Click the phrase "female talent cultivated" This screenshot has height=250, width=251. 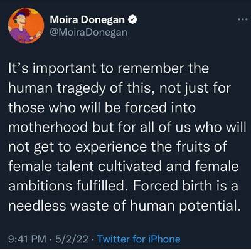click(85, 166)
